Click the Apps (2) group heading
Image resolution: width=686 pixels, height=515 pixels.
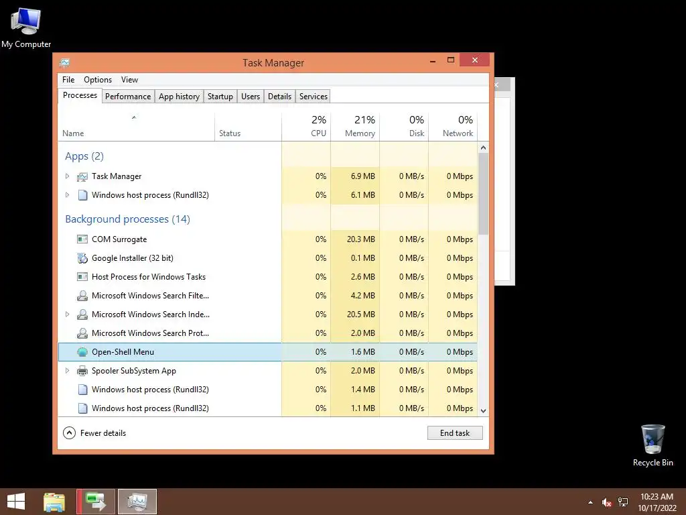[x=84, y=156]
